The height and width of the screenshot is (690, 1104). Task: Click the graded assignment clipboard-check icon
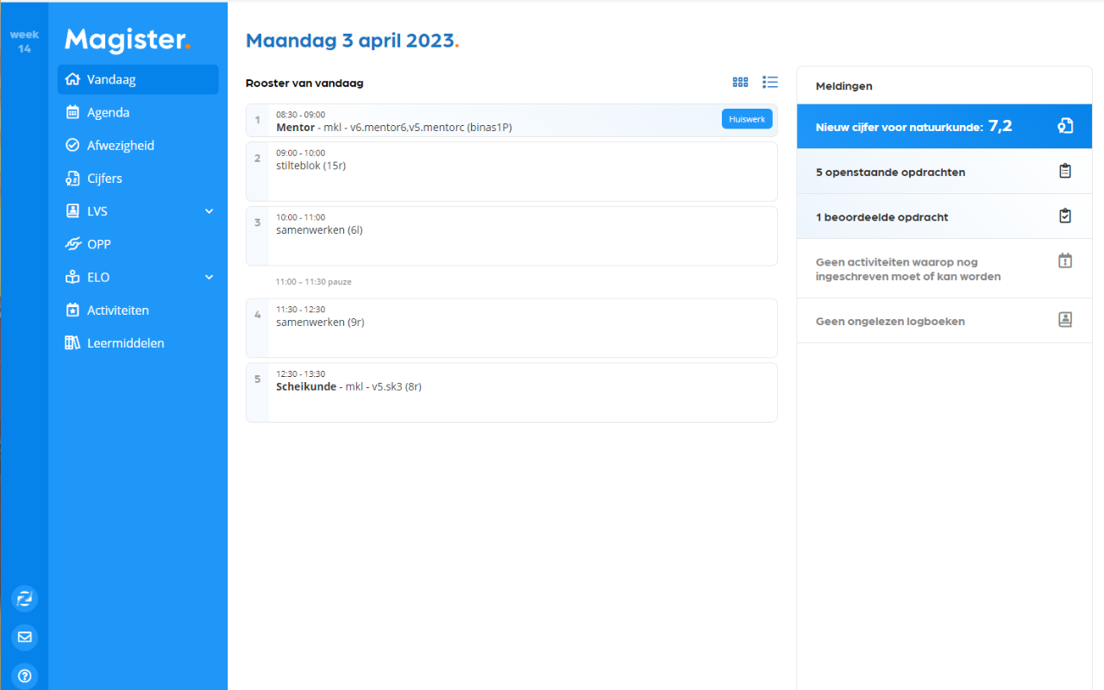click(x=1065, y=216)
